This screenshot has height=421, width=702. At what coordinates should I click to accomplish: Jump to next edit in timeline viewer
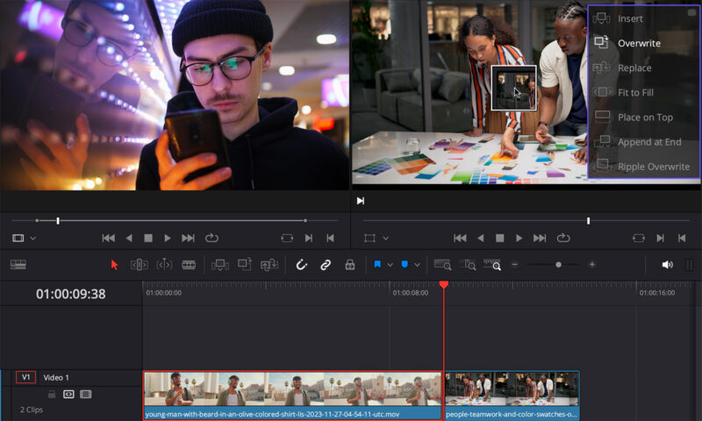[540, 238]
